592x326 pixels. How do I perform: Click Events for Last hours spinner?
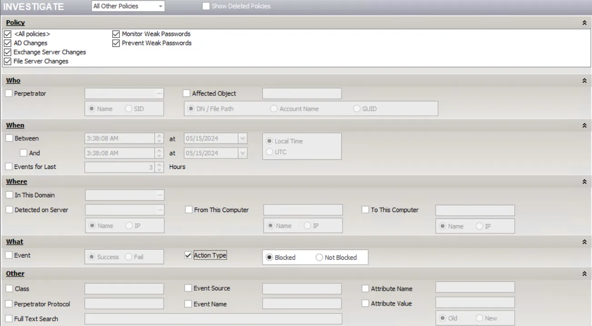[159, 167]
